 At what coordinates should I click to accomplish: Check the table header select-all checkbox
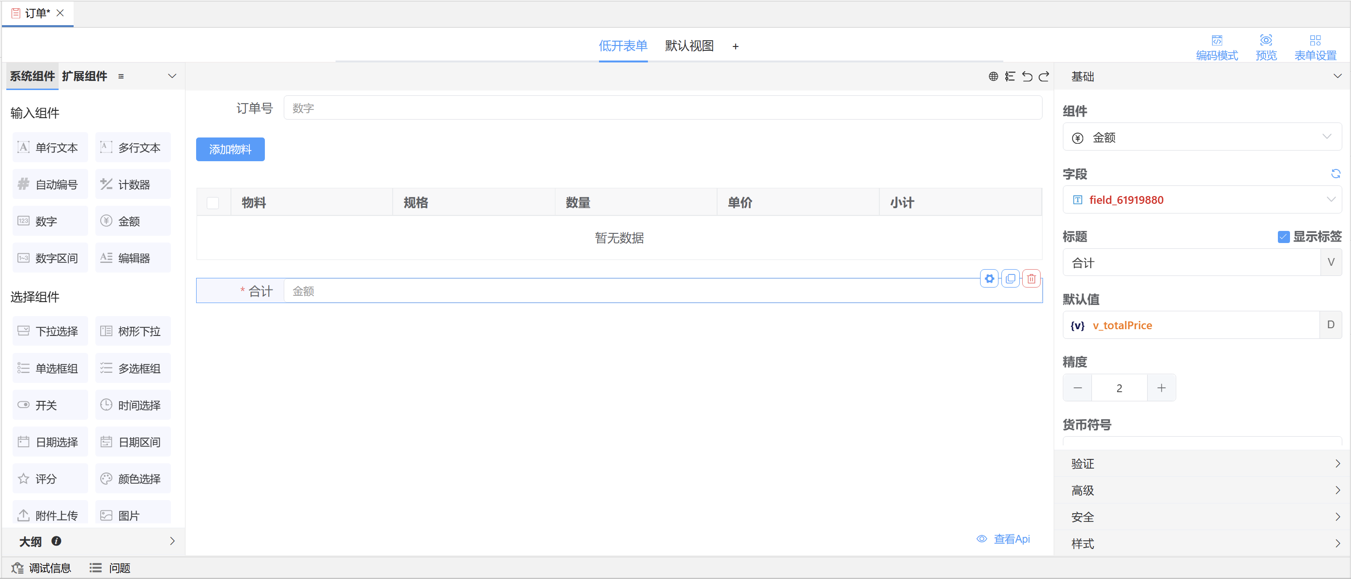(x=213, y=203)
